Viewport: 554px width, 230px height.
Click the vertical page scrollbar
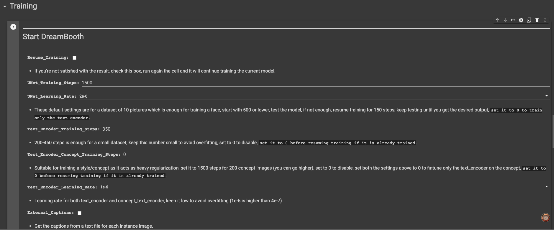[553, 131]
